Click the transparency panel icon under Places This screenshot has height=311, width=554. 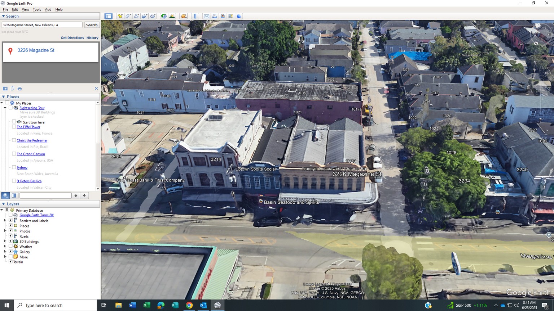[x=14, y=195]
